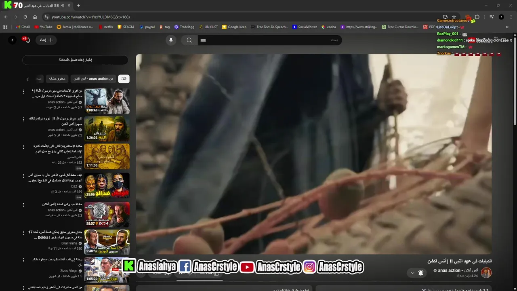Open options menu for the 1:11:06 video

tap(23, 147)
